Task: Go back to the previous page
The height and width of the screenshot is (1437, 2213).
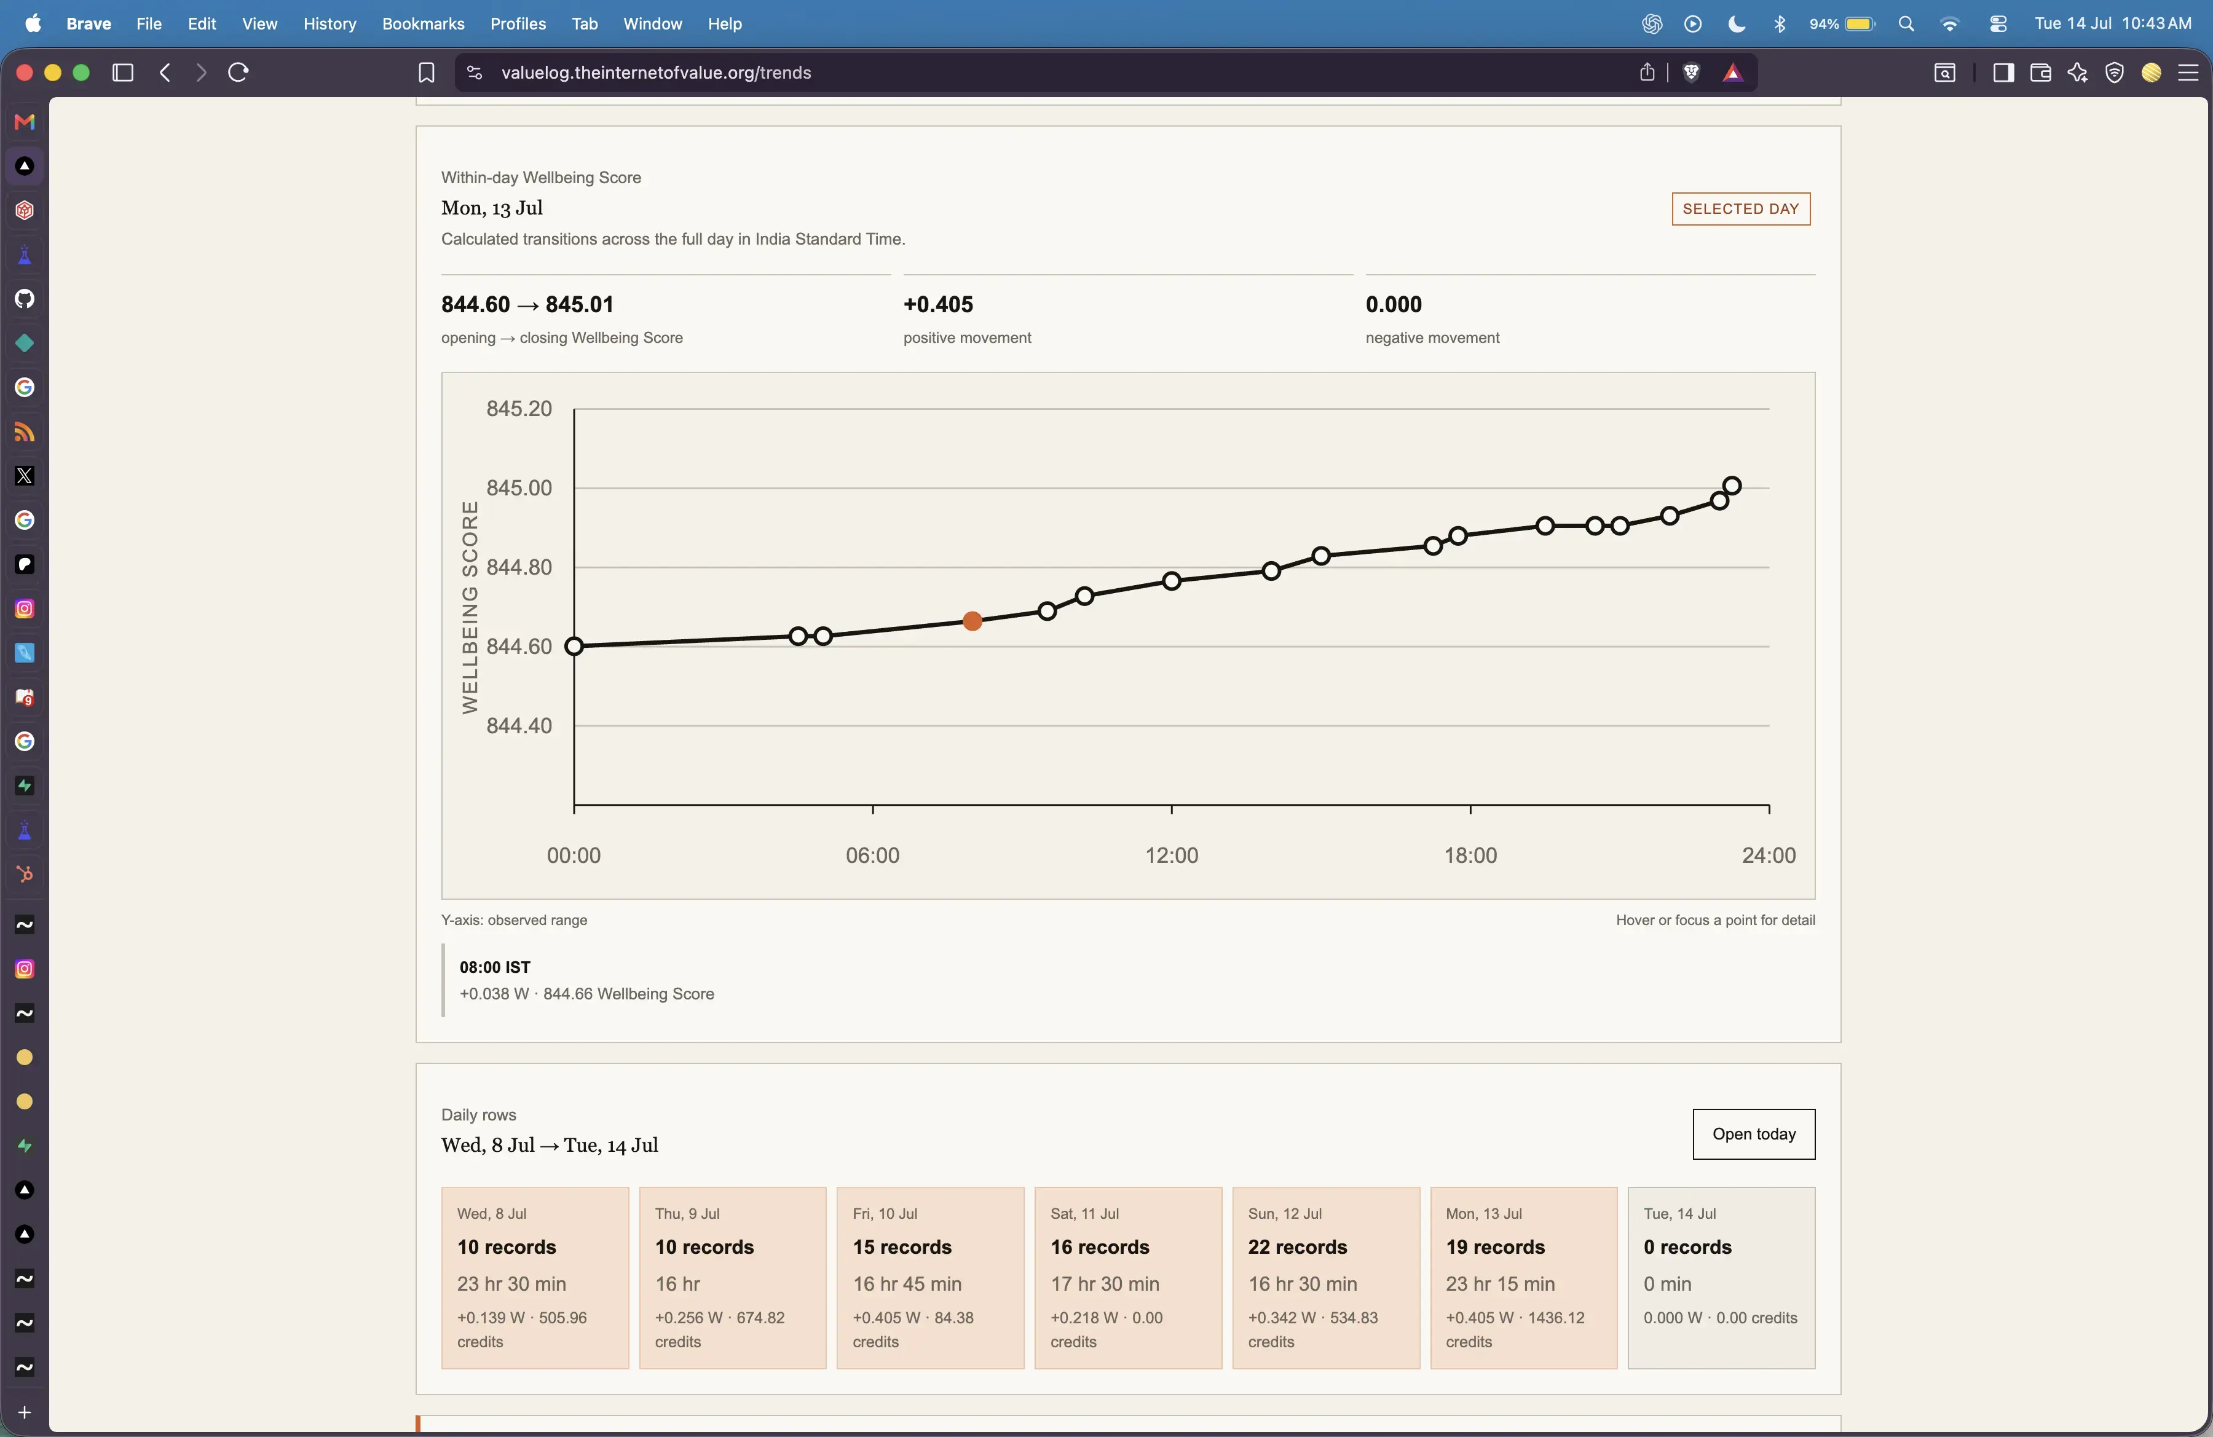Action: point(165,73)
